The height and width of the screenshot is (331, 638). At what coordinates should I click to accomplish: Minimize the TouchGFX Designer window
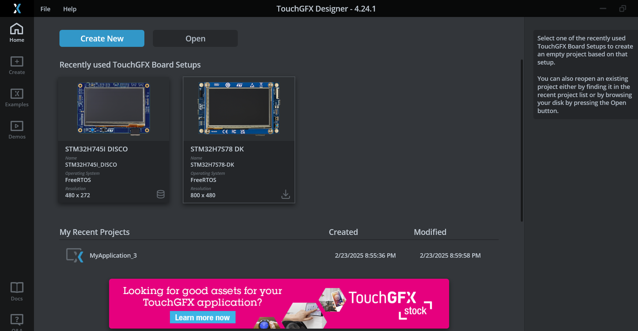pos(603,8)
